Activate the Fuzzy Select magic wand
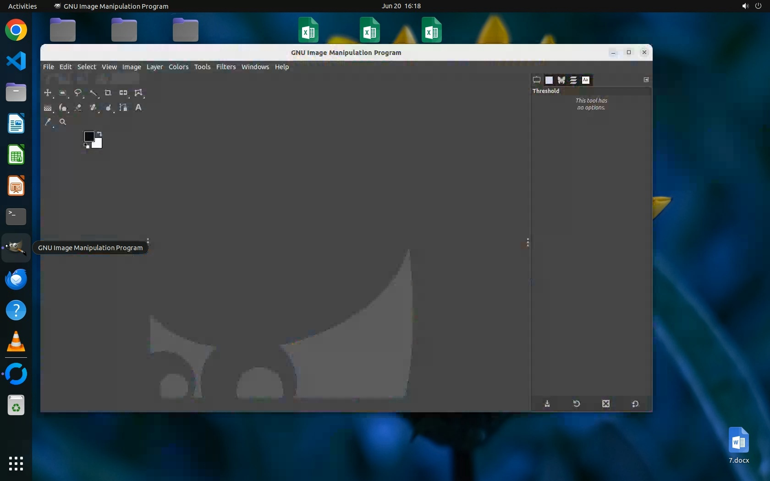Image resolution: width=770 pixels, height=481 pixels. pyautogui.click(x=93, y=93)
